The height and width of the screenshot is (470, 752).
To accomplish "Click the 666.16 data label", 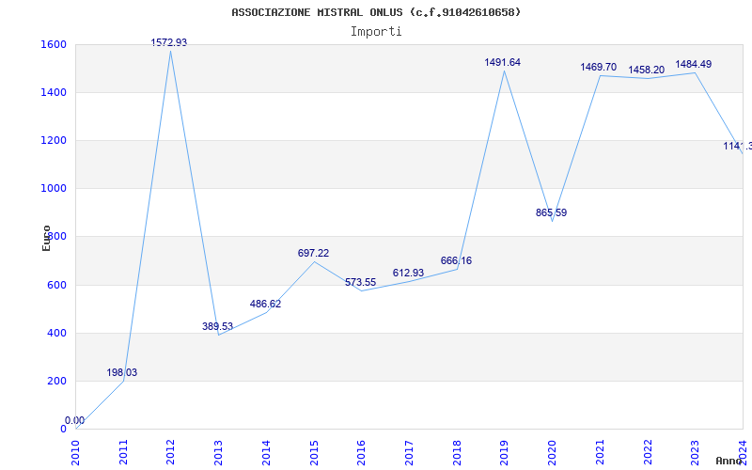I will point(456,261).
